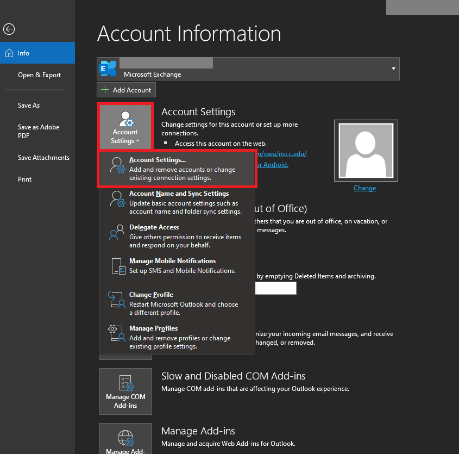Select Save Attachments option
Screen dimensions: 459x454
[x=43, y=158]
